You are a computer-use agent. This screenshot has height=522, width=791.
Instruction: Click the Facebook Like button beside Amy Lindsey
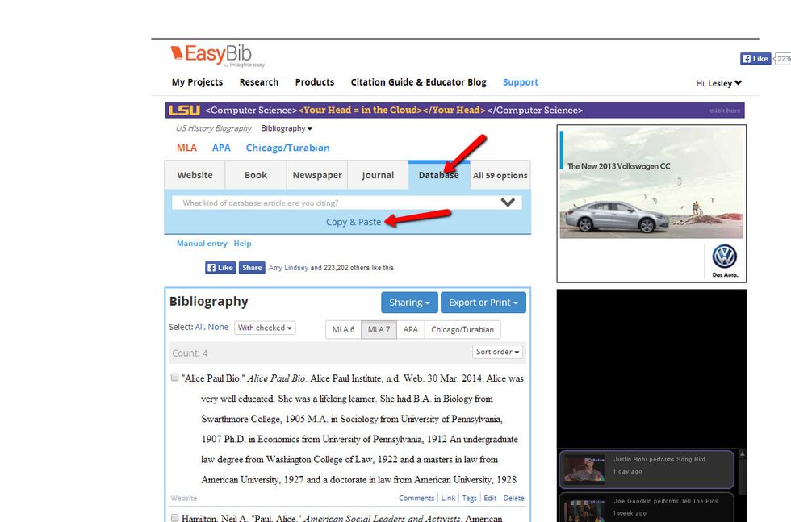click(x=220, y=267)
